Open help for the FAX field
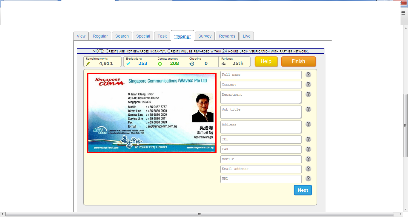This screenshot has width=408, height=217. pos(309,149)
